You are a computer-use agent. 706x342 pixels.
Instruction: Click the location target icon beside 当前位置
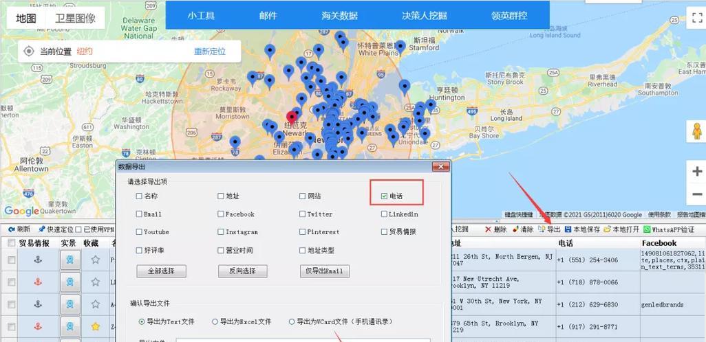coord(29,52)
